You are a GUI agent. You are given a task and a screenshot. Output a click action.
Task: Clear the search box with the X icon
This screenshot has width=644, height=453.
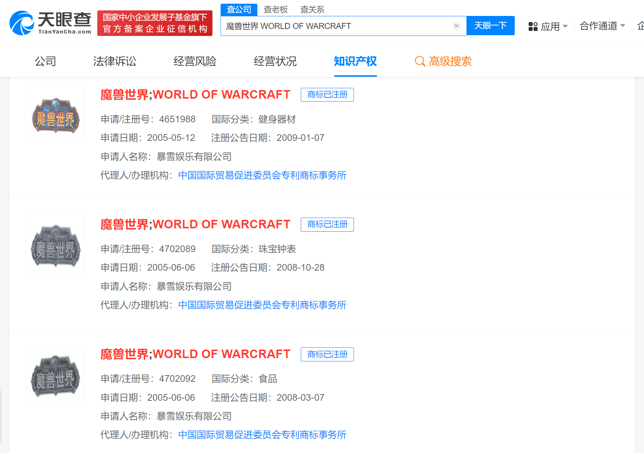click(456, 26)
